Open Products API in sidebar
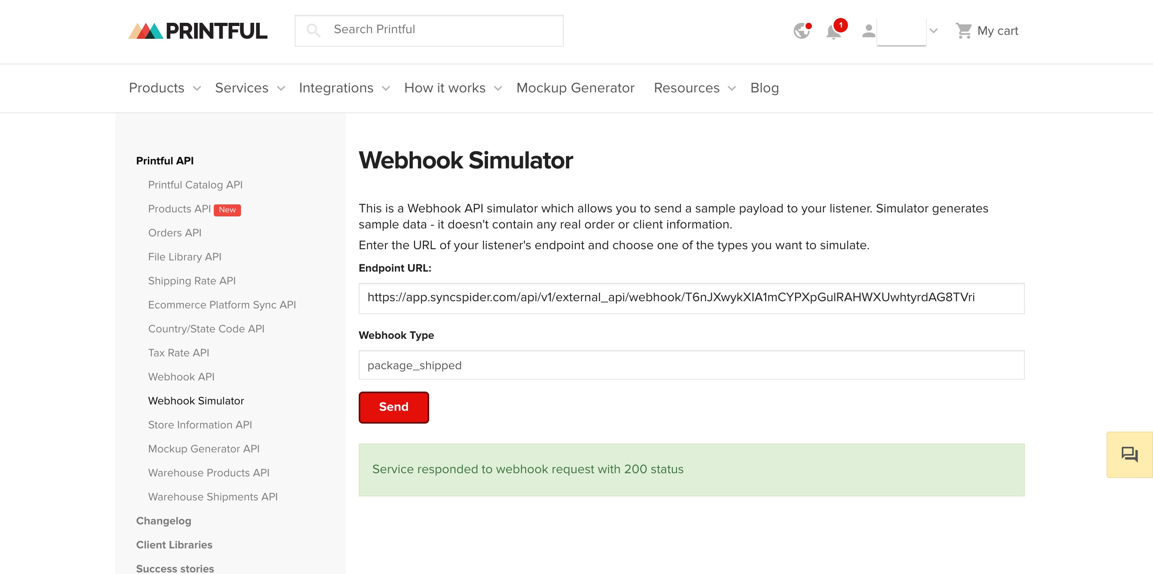The height and width of the screenshot is (574, 1153). 179,209
